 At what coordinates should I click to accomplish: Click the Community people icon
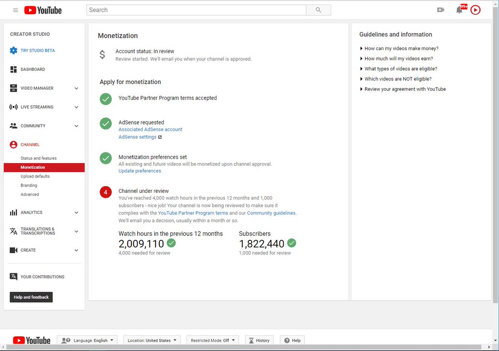tap(13, 126)
